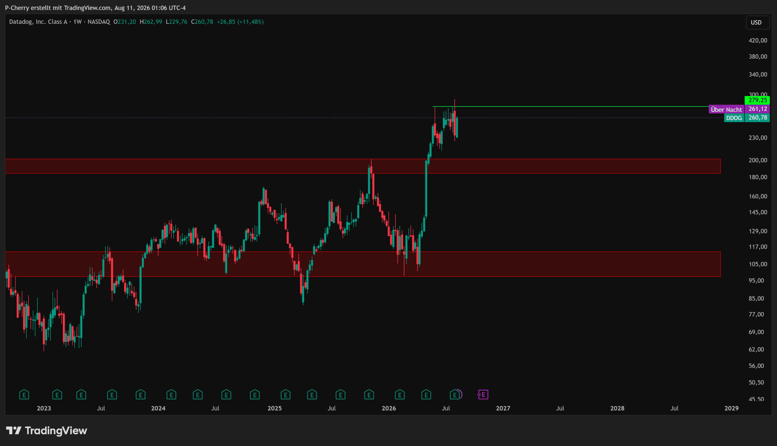Screen dimensions: 777x446
Task: Select the DDOG price tag
Action: pos(734,118)
